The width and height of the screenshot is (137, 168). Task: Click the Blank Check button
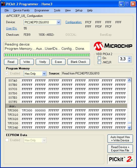coord(79,62)
